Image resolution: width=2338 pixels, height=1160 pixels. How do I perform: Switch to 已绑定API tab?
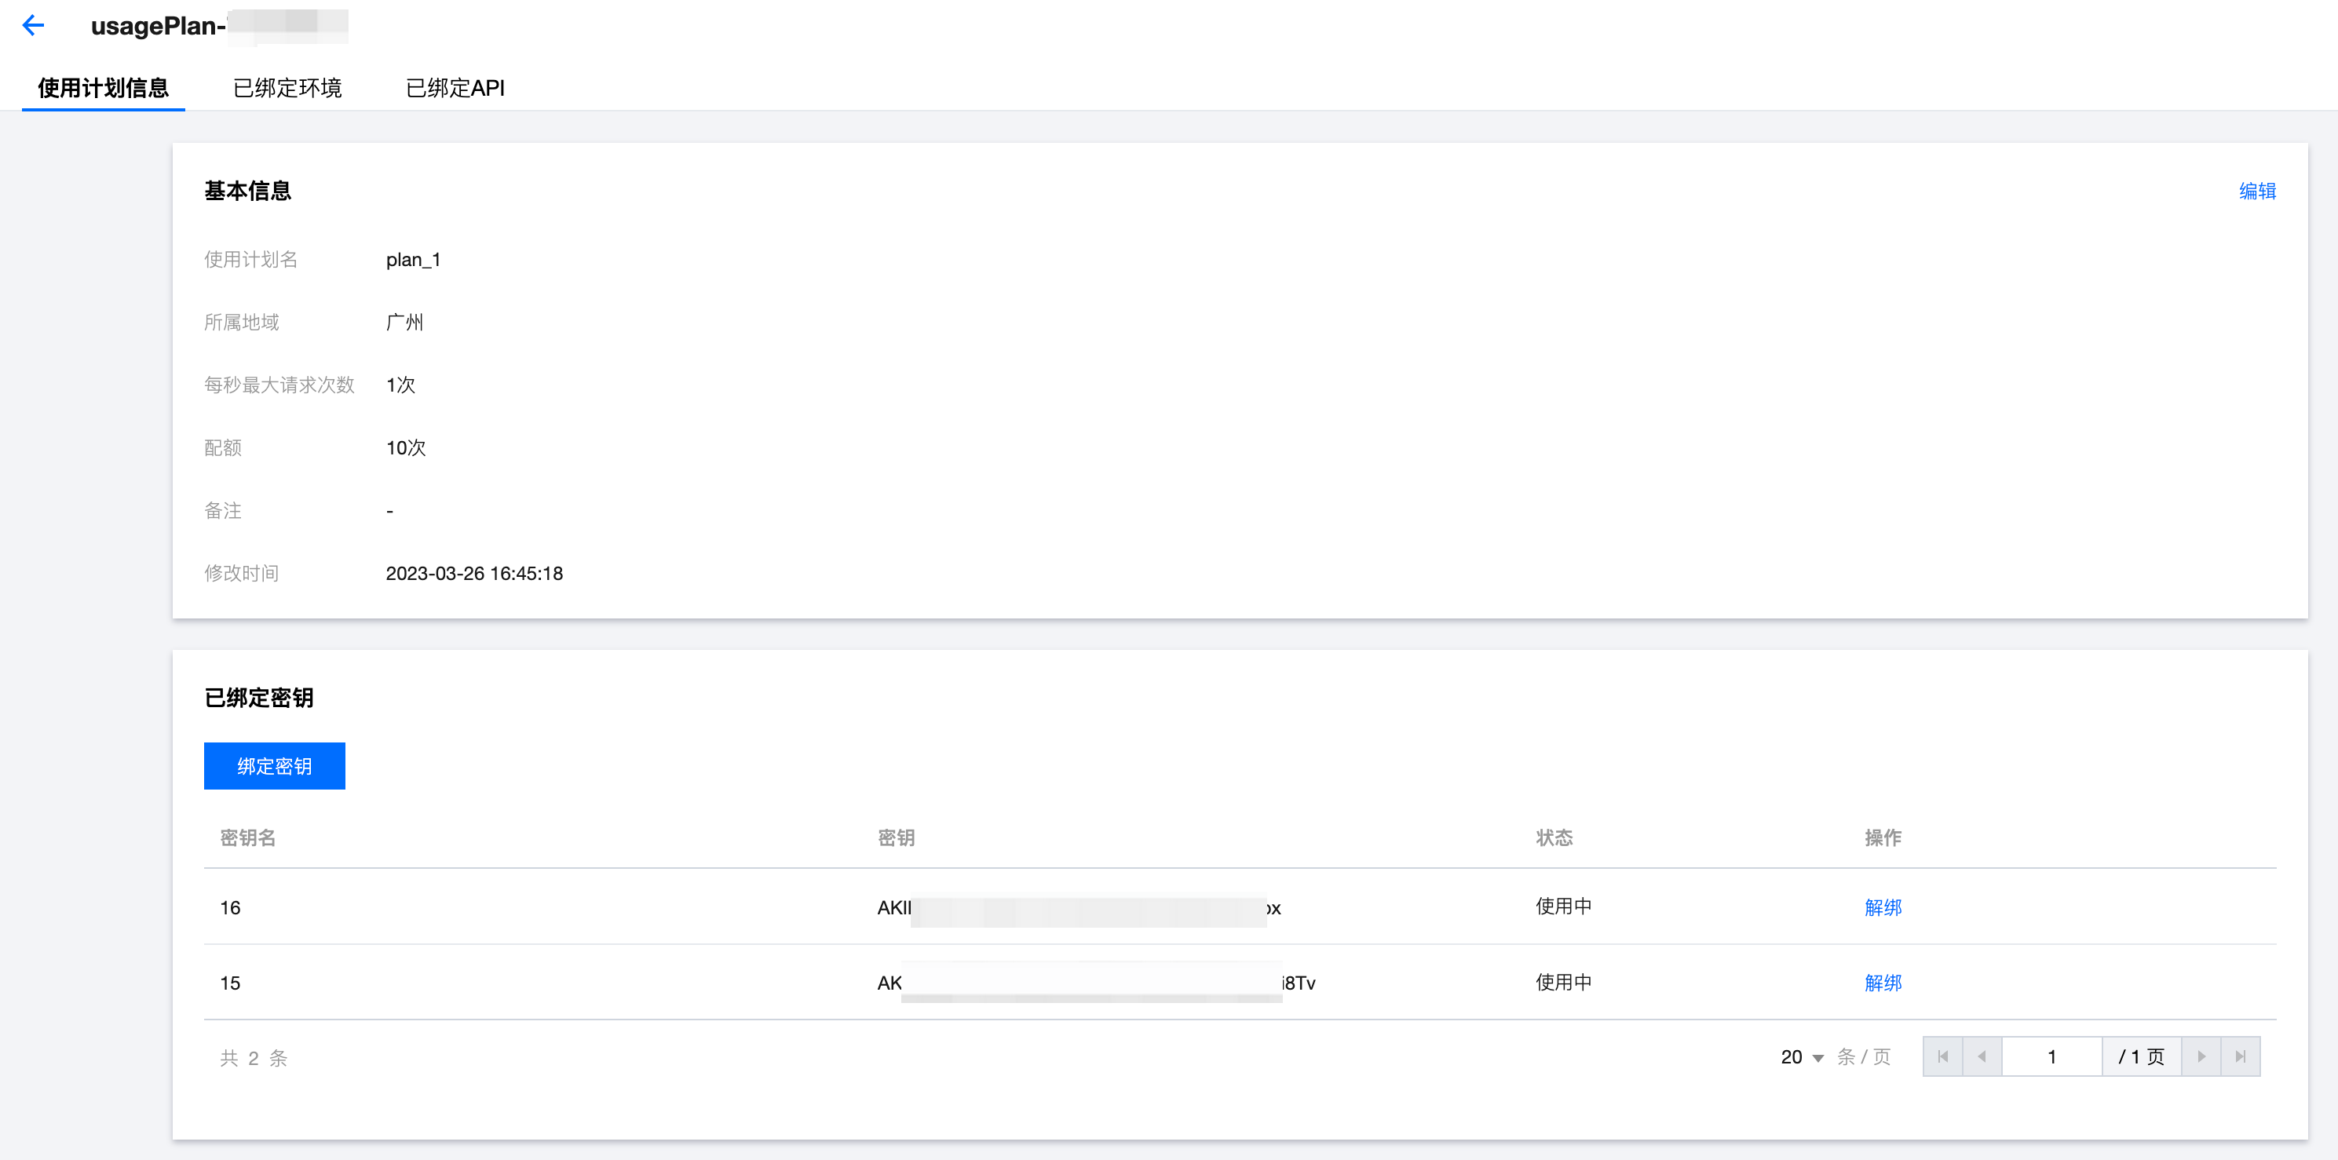pos(455,88)
